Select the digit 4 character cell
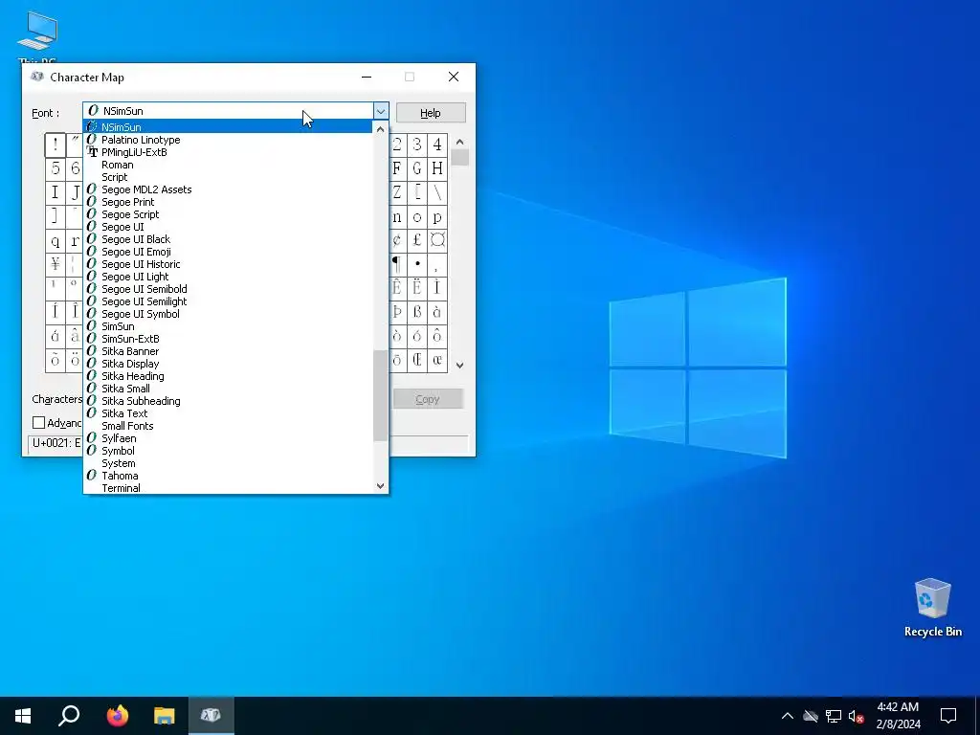 coord(436,145)
